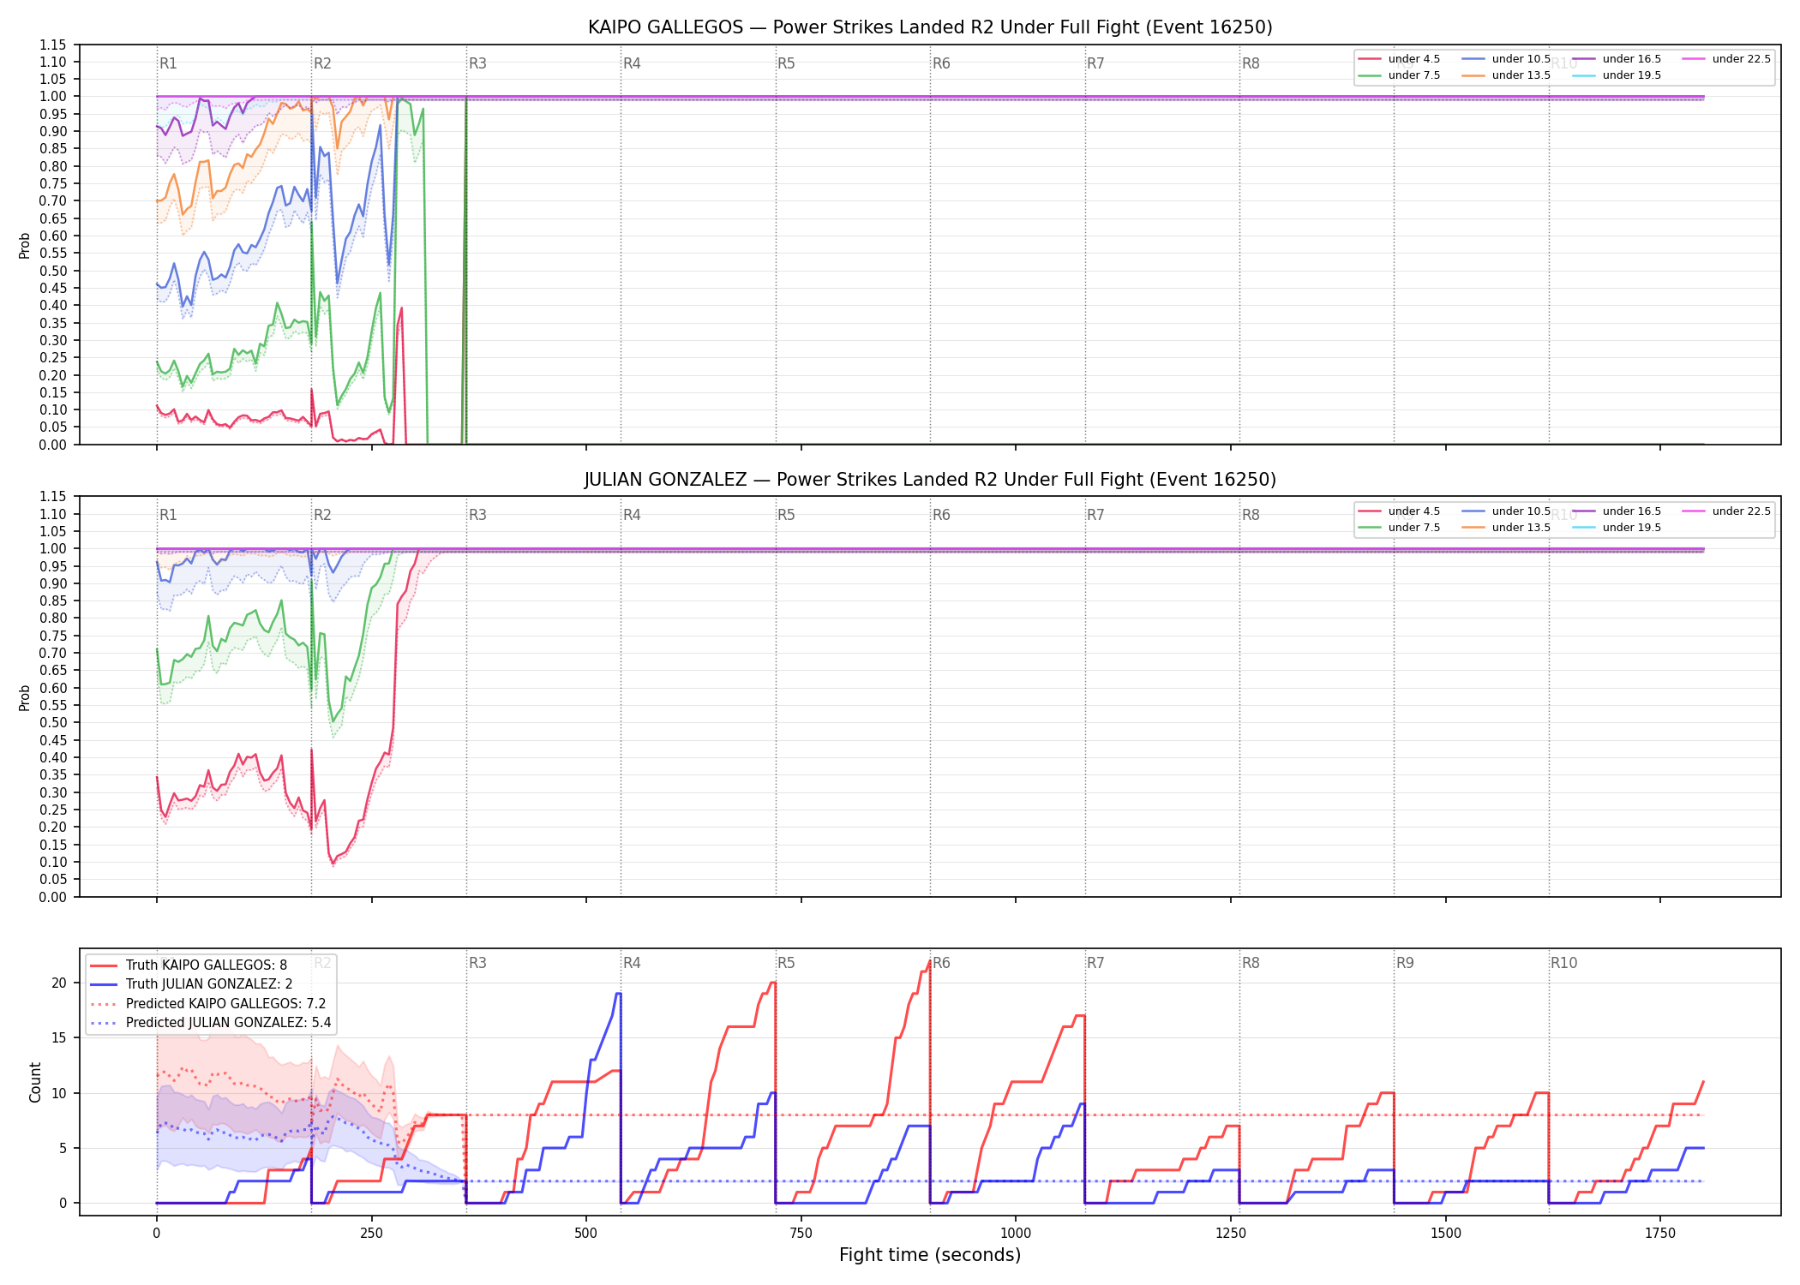1800x1285 pixels.
Task: Click the 1000 tick label on x-axis
Action: coord(1016,1234)
